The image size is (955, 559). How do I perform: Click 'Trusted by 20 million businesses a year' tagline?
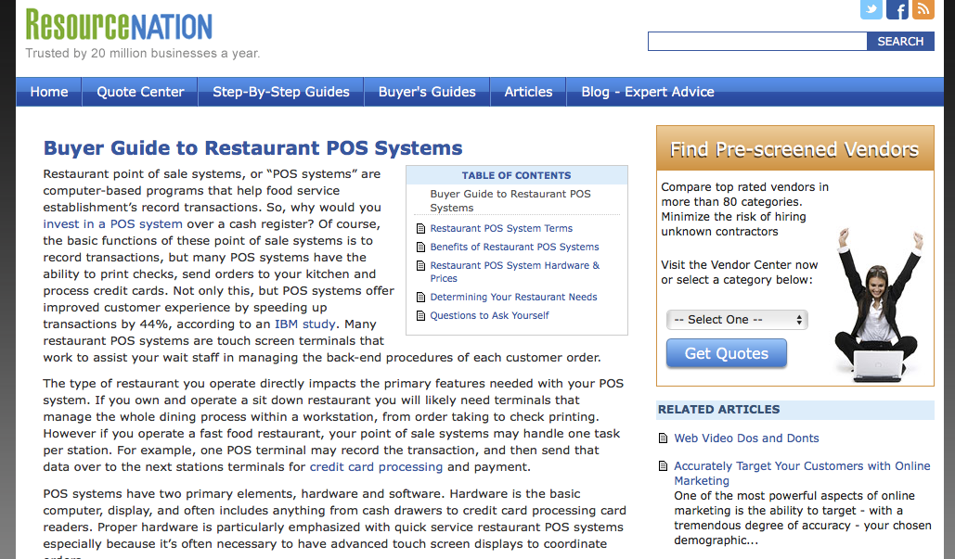pos(143,54)
